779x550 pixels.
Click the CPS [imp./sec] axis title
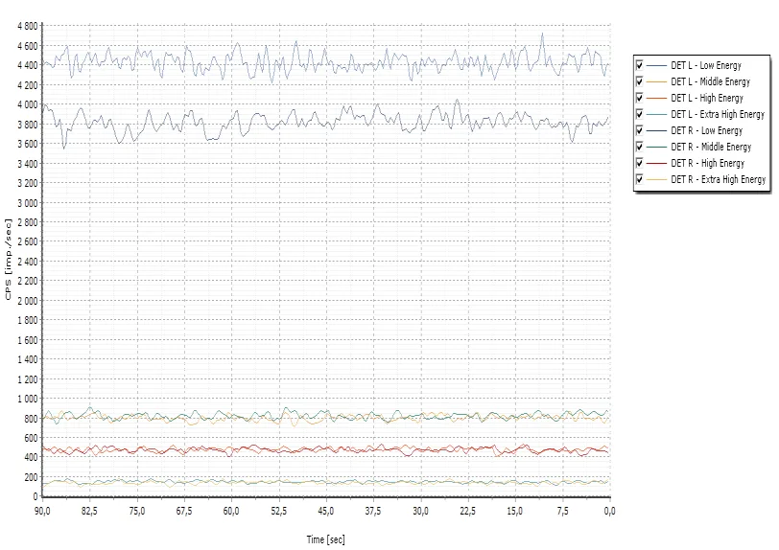coord(8,259)
